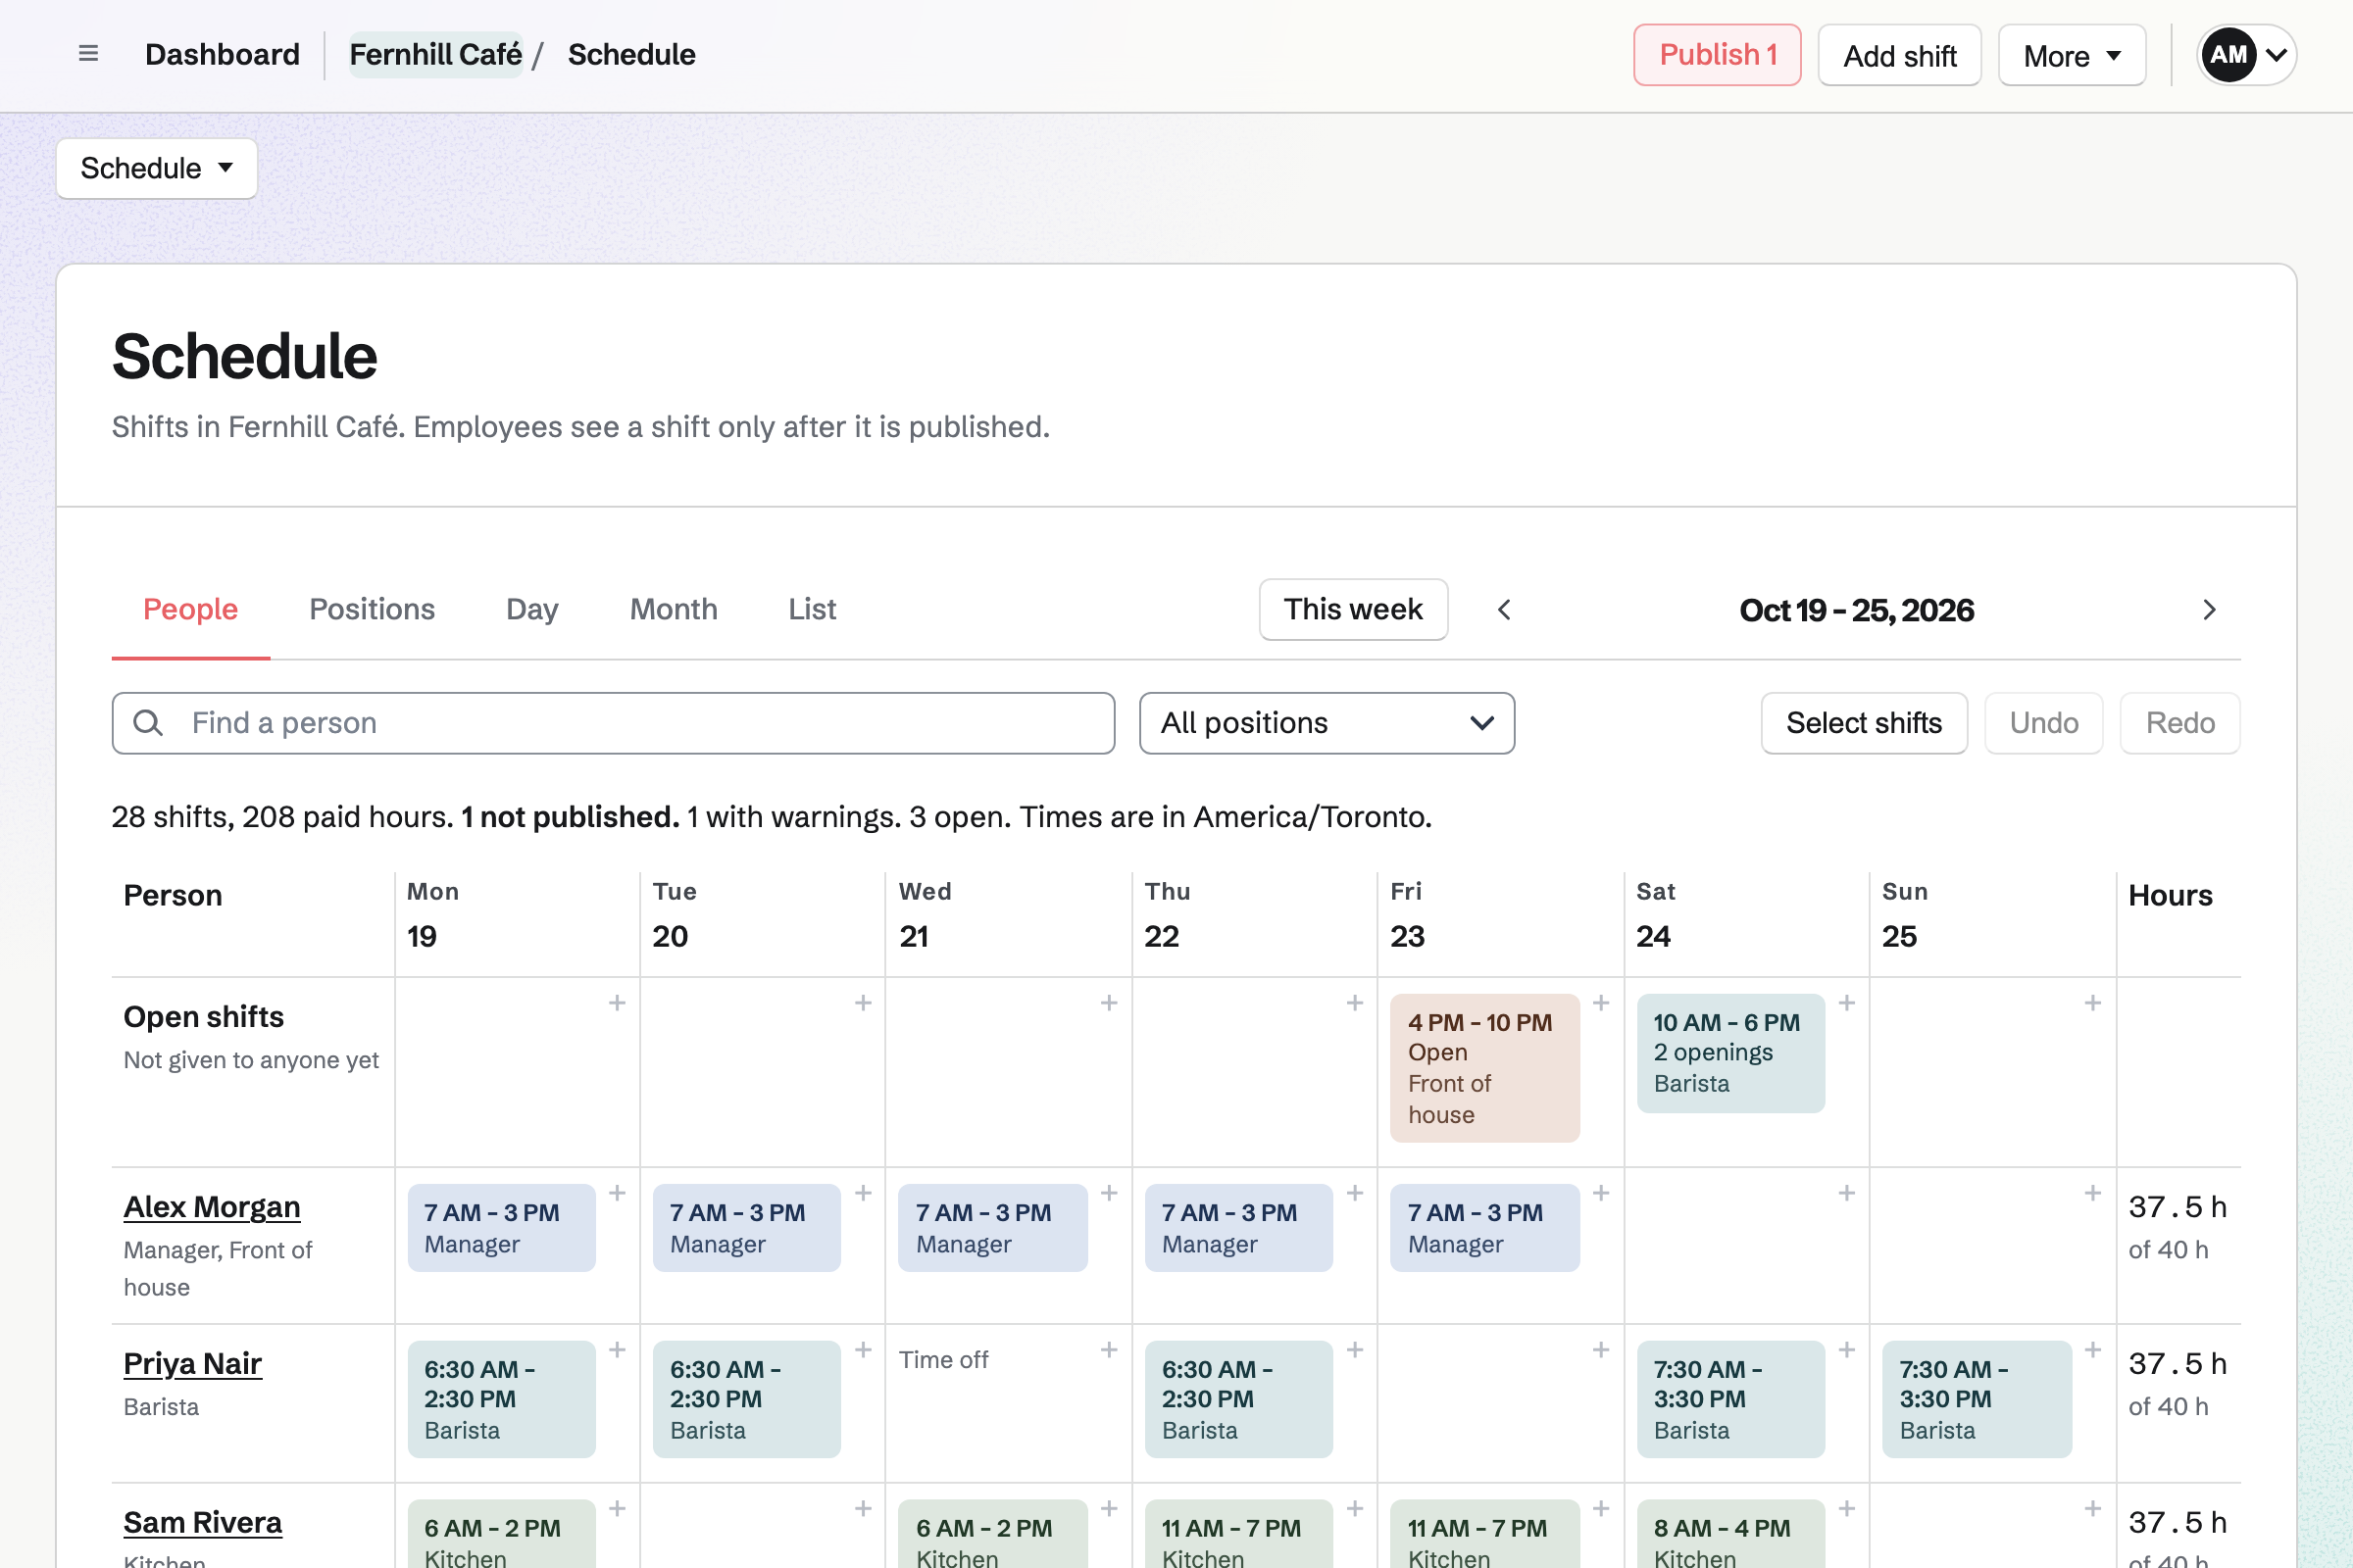Add shift for Alex Morgan on Tuesday

(864, 1193)
